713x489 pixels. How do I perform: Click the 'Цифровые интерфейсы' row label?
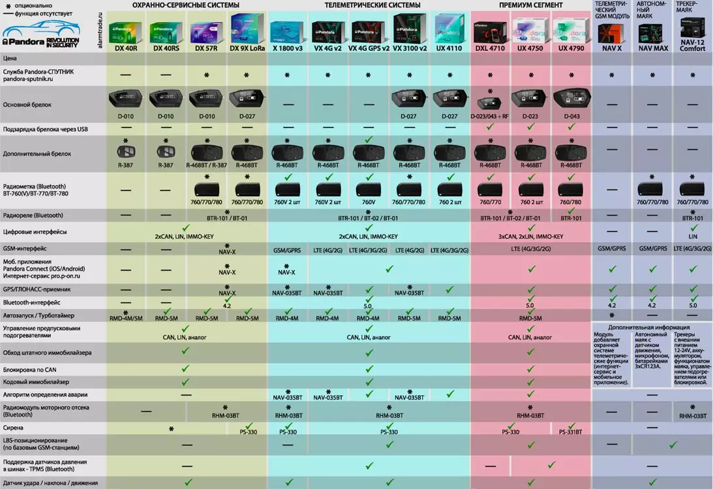(x=35, y=231)
